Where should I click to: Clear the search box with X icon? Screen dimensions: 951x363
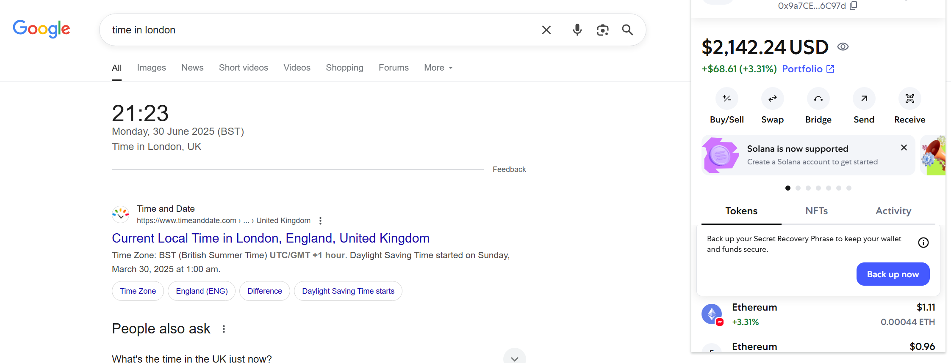coord(546,30)
